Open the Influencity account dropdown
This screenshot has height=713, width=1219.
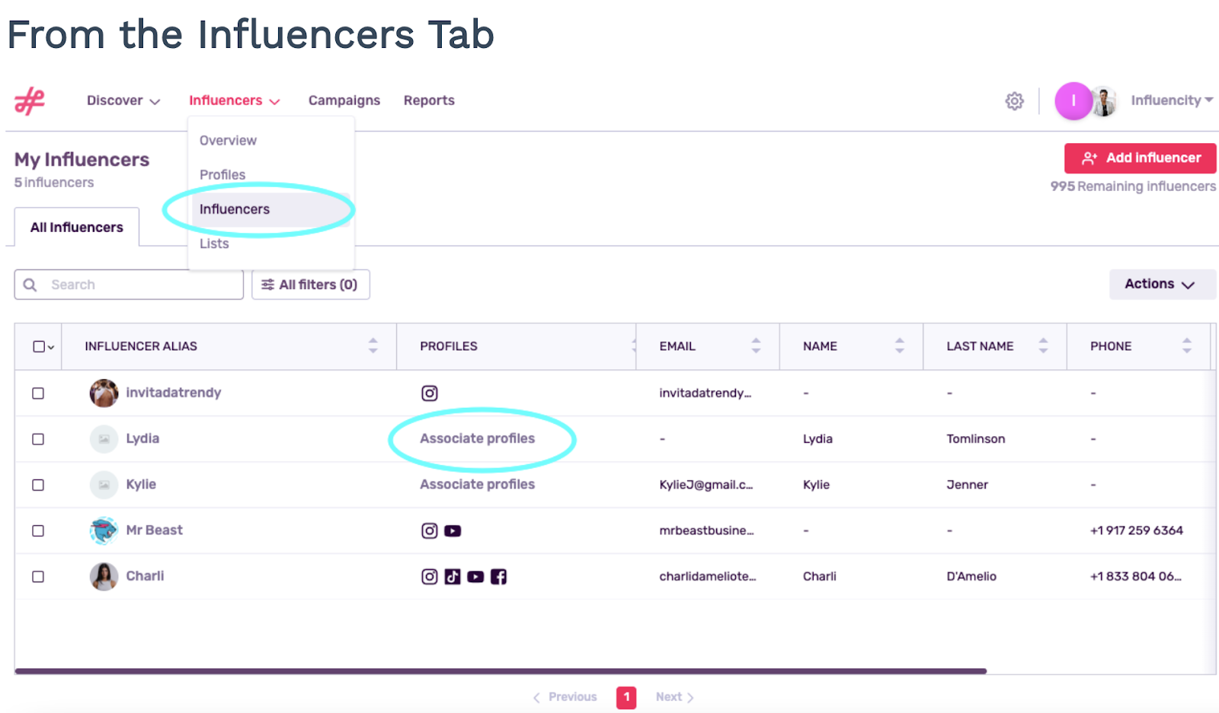coord(1172,100)
